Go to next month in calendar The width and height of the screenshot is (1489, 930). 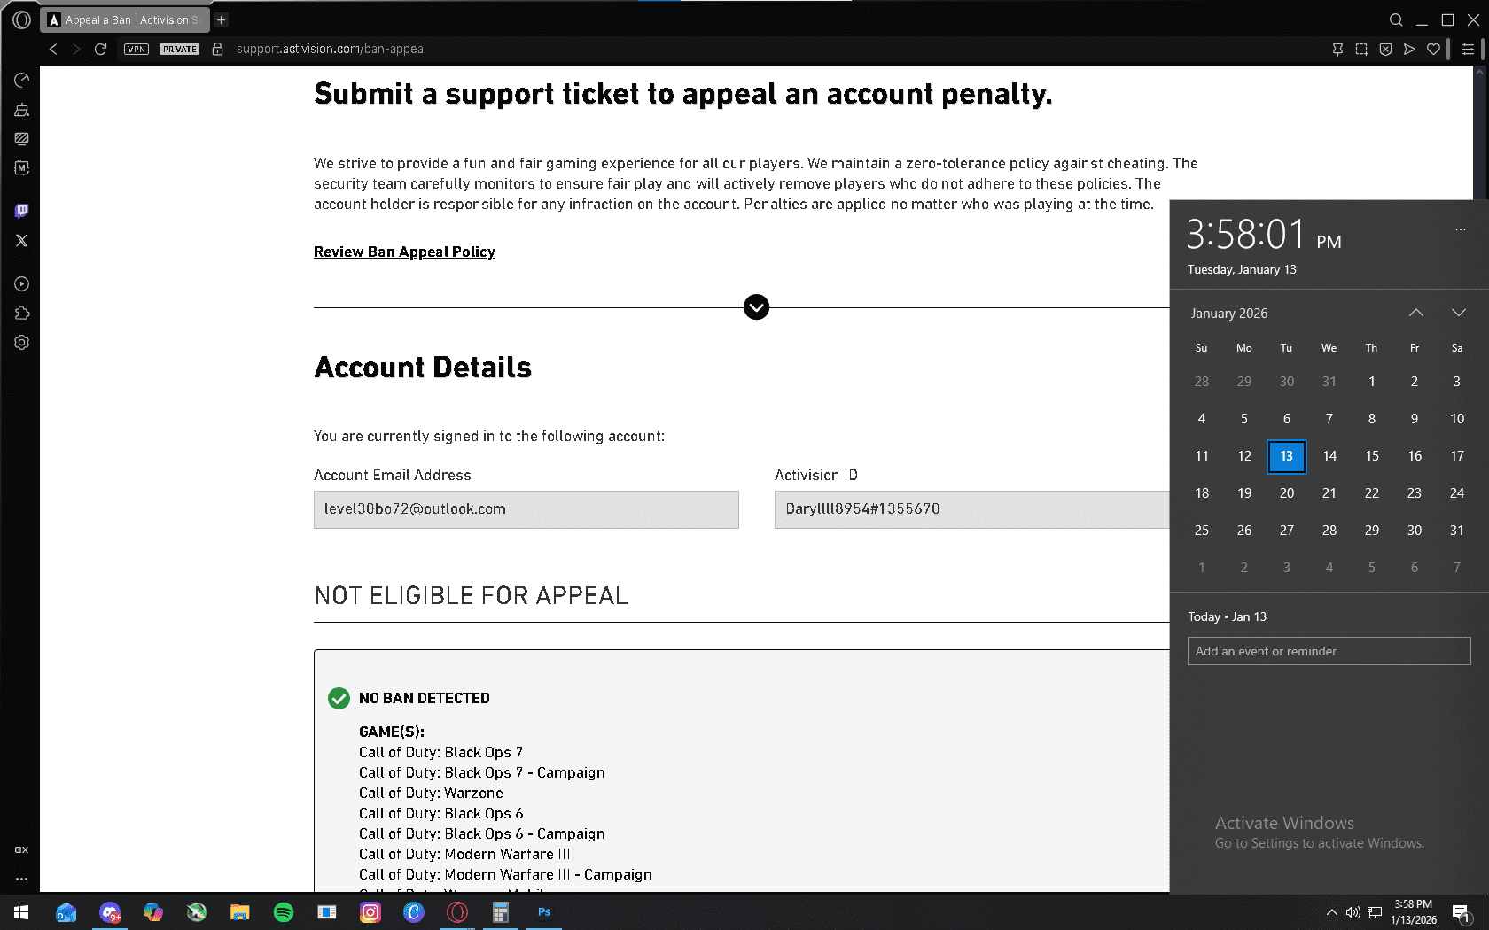coord(1458,313)
